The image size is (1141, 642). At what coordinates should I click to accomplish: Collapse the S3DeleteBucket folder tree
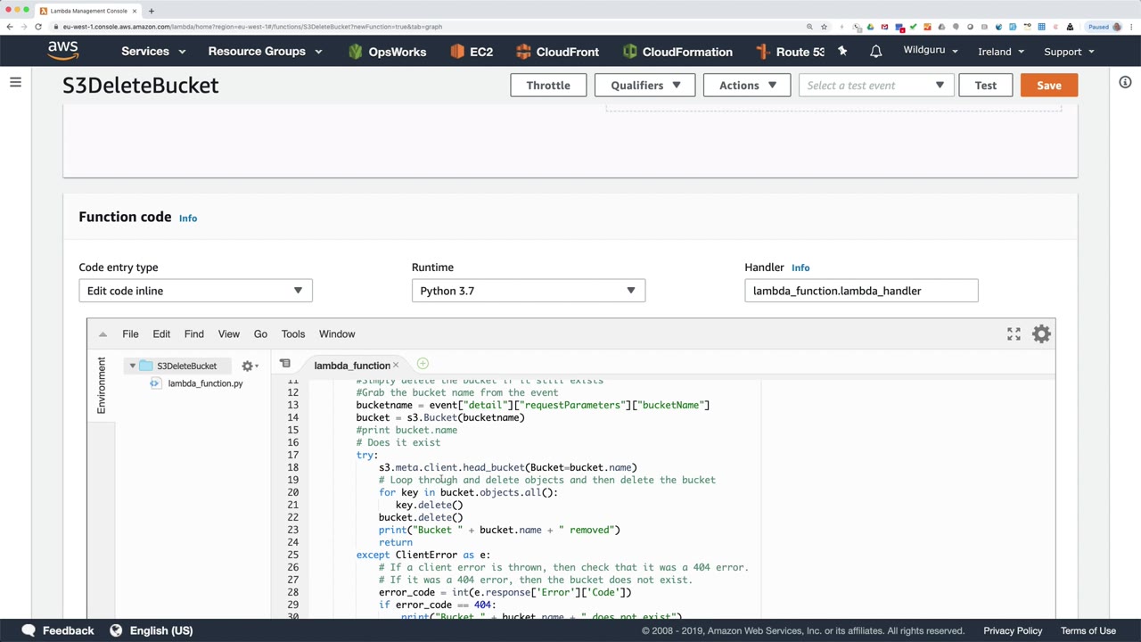(132, 366)
